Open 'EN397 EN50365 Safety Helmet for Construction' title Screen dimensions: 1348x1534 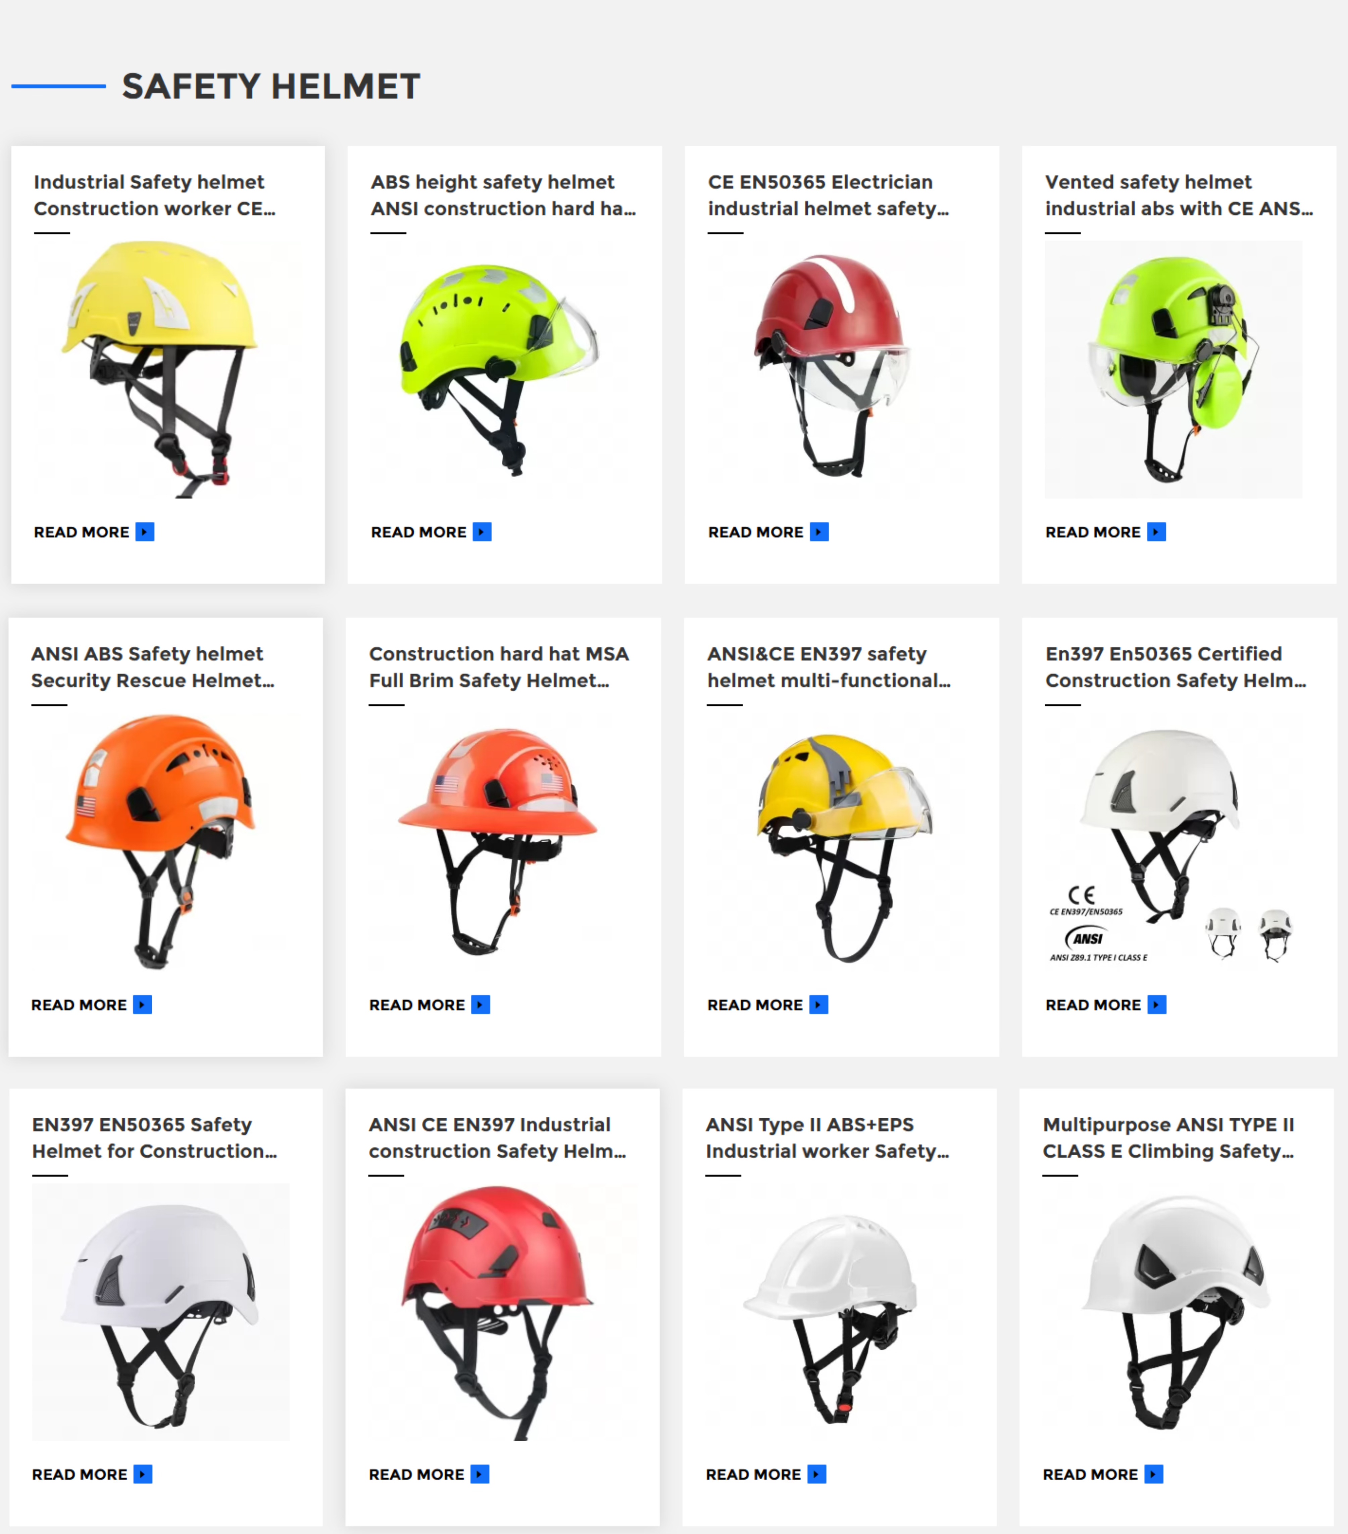point(154,1138)
